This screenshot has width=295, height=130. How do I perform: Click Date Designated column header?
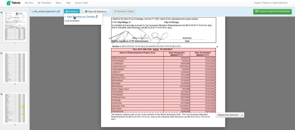click(x=176, y=54)
